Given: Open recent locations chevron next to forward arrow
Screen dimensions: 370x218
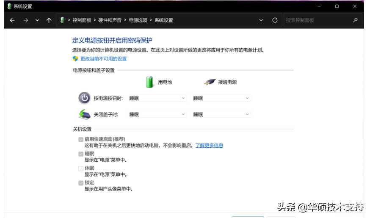Looking at the screenshot, I should click(37, 20).
